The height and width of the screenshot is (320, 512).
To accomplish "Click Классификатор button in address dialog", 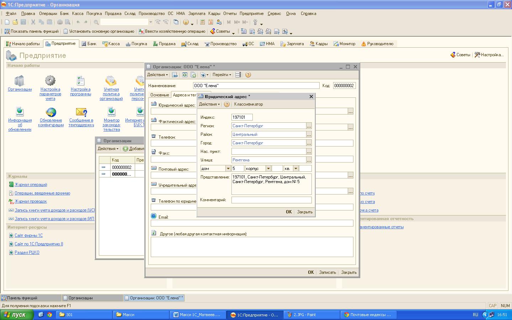I will click(249, 104).
